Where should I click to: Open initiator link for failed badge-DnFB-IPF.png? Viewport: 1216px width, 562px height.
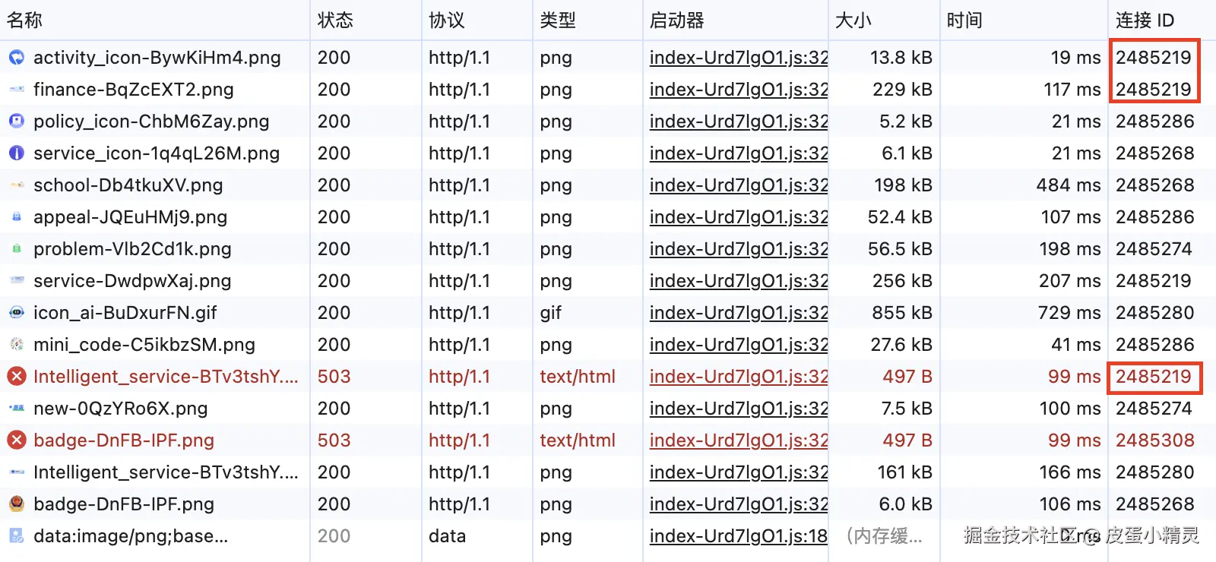pyautogui.click(x=739, y=440)
